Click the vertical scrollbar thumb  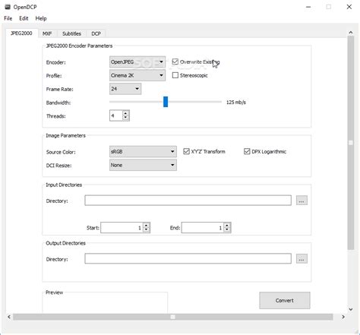[351, 143]
